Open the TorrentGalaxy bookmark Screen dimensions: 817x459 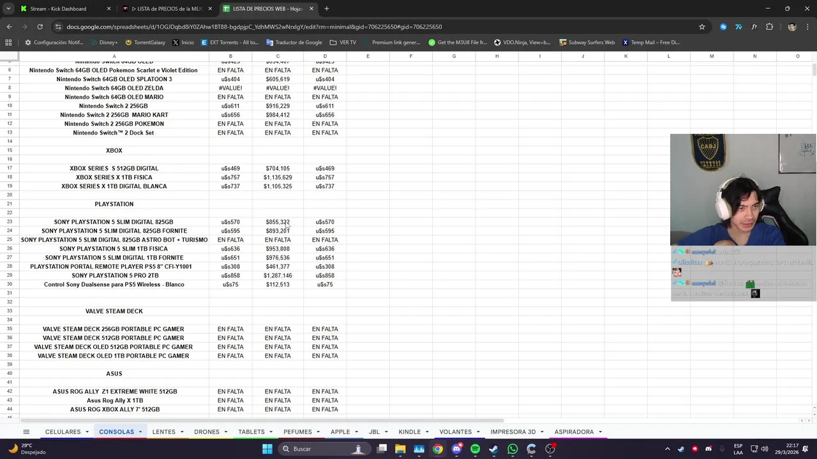click(145, 42)
